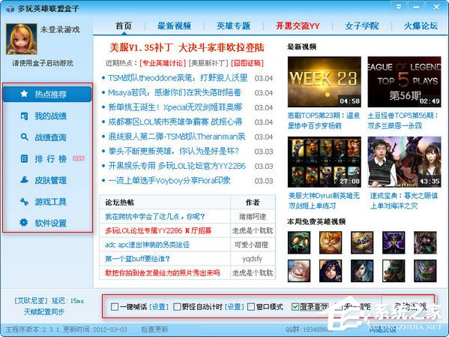
Task: Click the gear icon for 软件设置
Action: [x=24, y=223]
